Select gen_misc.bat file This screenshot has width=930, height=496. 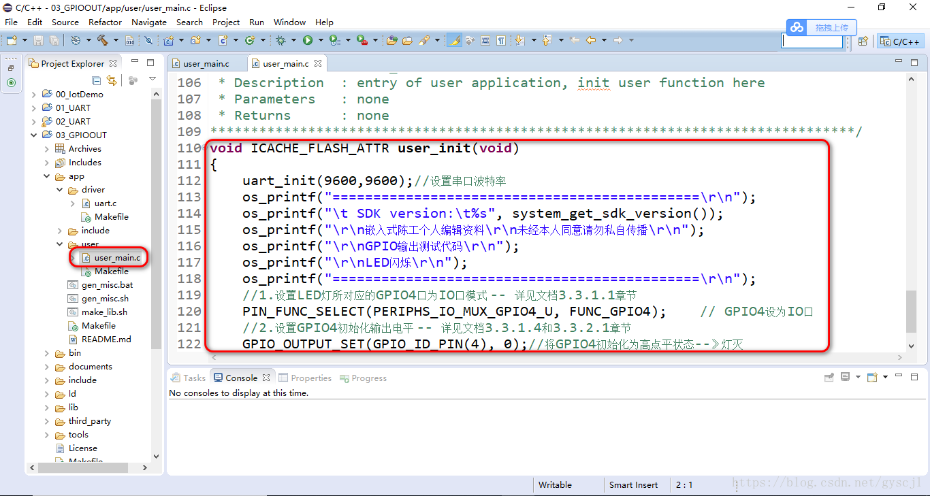[x=101, y=284]
